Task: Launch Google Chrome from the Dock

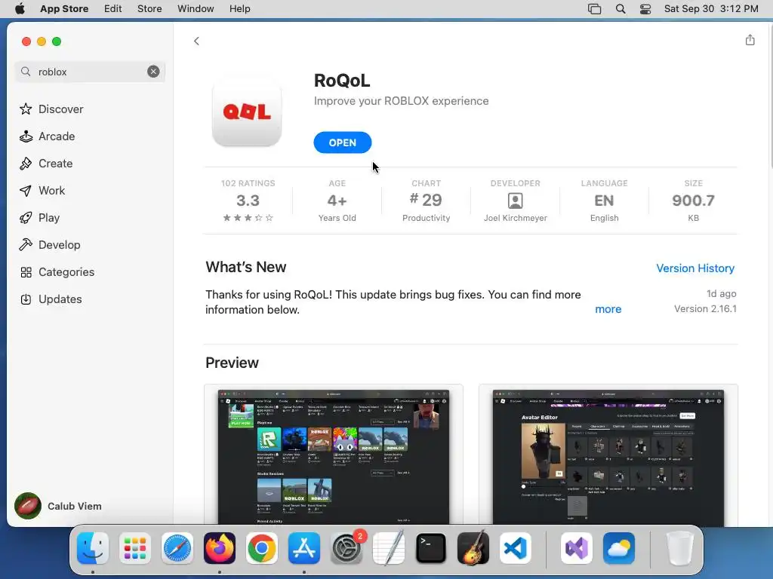Action: 262,548
